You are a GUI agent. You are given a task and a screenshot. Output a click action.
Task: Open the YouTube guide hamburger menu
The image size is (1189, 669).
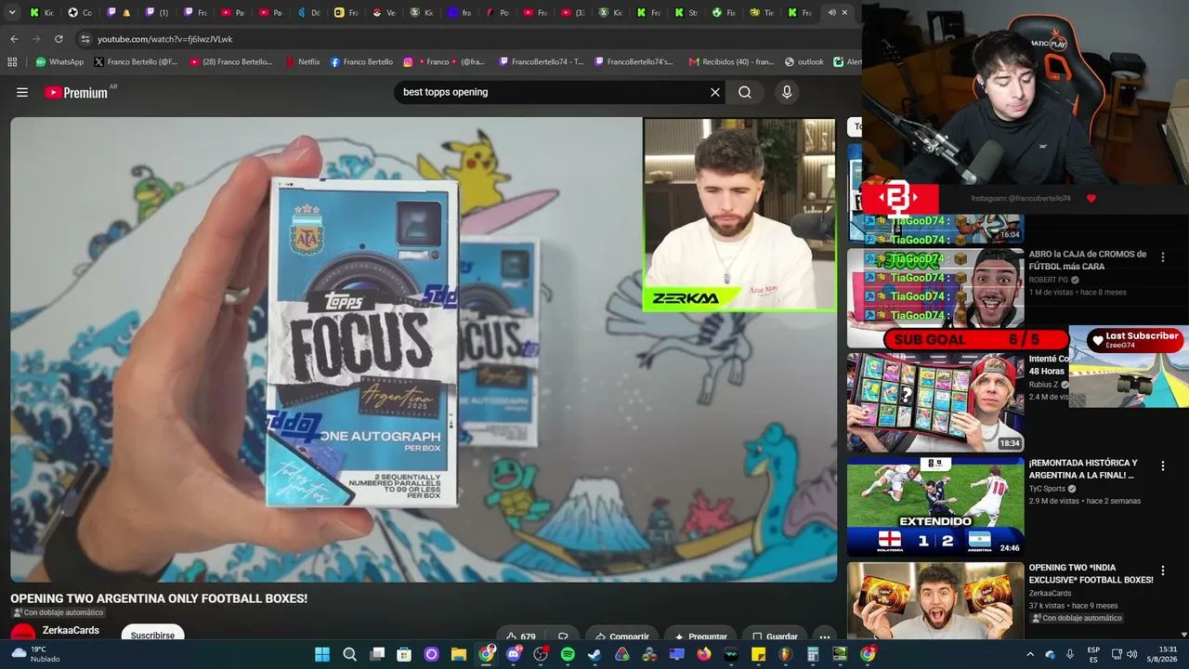coord(22,92)
